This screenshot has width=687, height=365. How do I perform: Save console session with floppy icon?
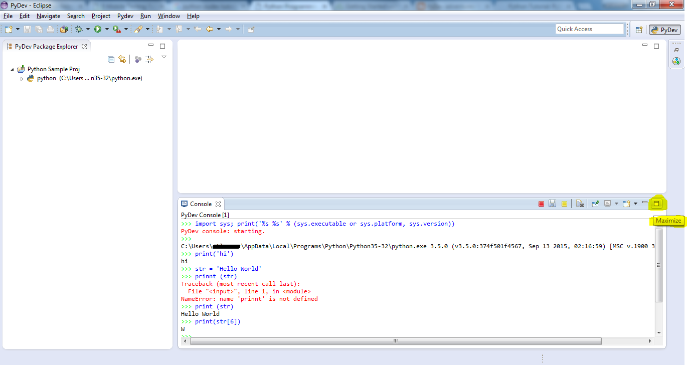[x=552, y=204]
